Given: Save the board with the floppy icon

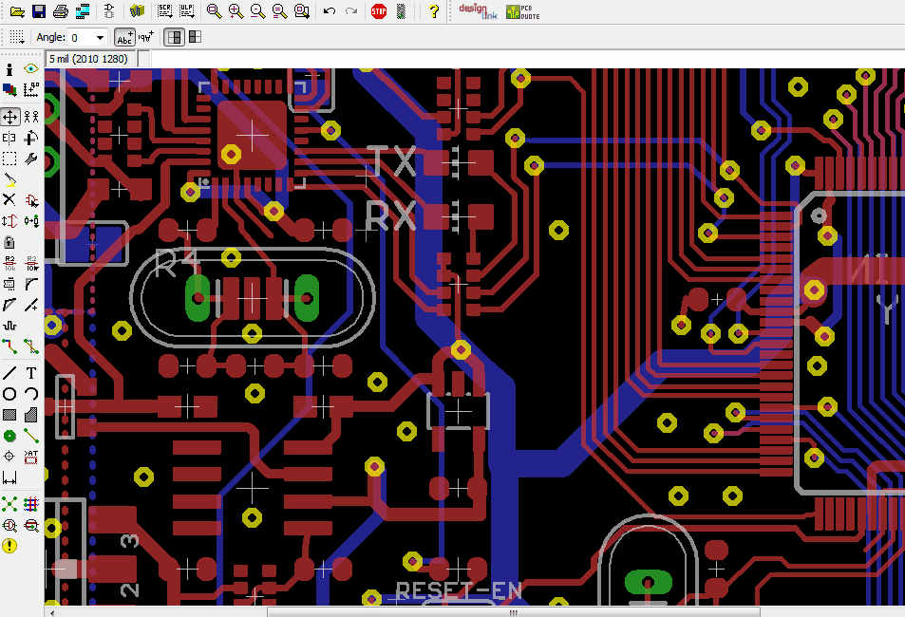Looking at the screenshot, I should (39, 11).
